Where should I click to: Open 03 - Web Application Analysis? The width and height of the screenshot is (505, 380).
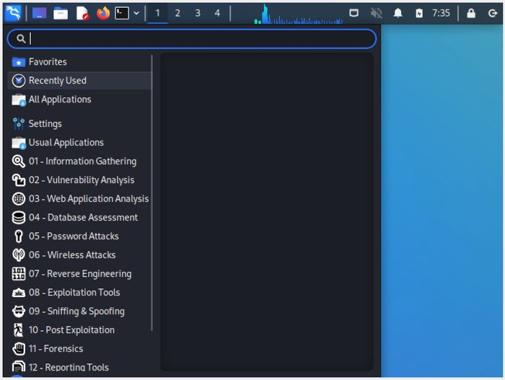tap(79, 199)
